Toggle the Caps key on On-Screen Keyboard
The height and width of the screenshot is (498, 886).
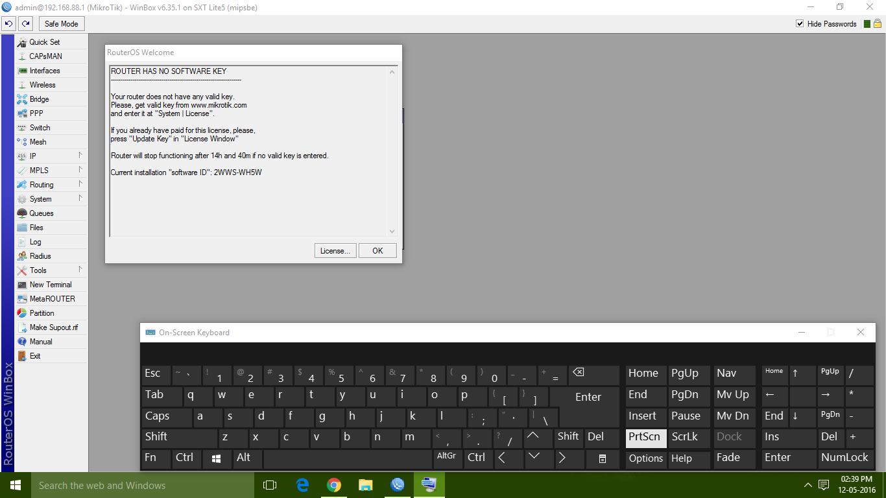167,418
